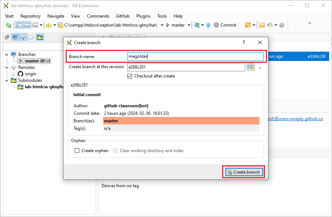This screenshot has height=217, width=332.
Task: Toggle the Branches view in left panel toolbar
Action: click(x=15, y=37)
